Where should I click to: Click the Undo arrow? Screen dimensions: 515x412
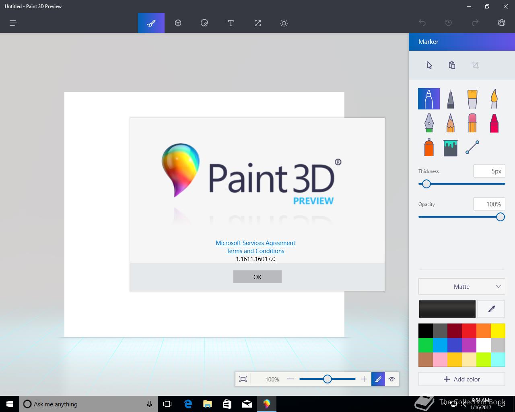tap(422, 23)
